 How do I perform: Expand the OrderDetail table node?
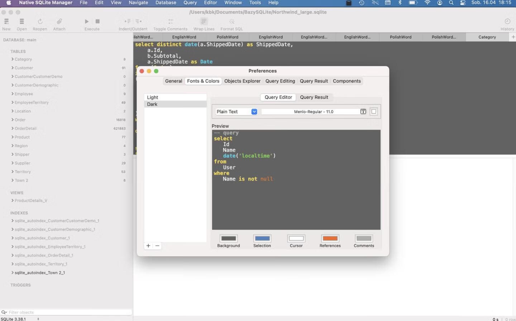pos(13,128)
